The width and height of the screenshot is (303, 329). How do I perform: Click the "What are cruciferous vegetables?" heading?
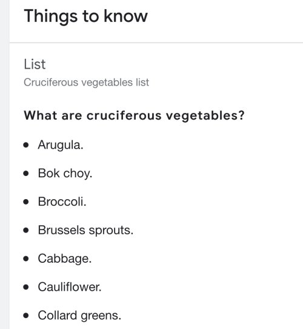134,115
